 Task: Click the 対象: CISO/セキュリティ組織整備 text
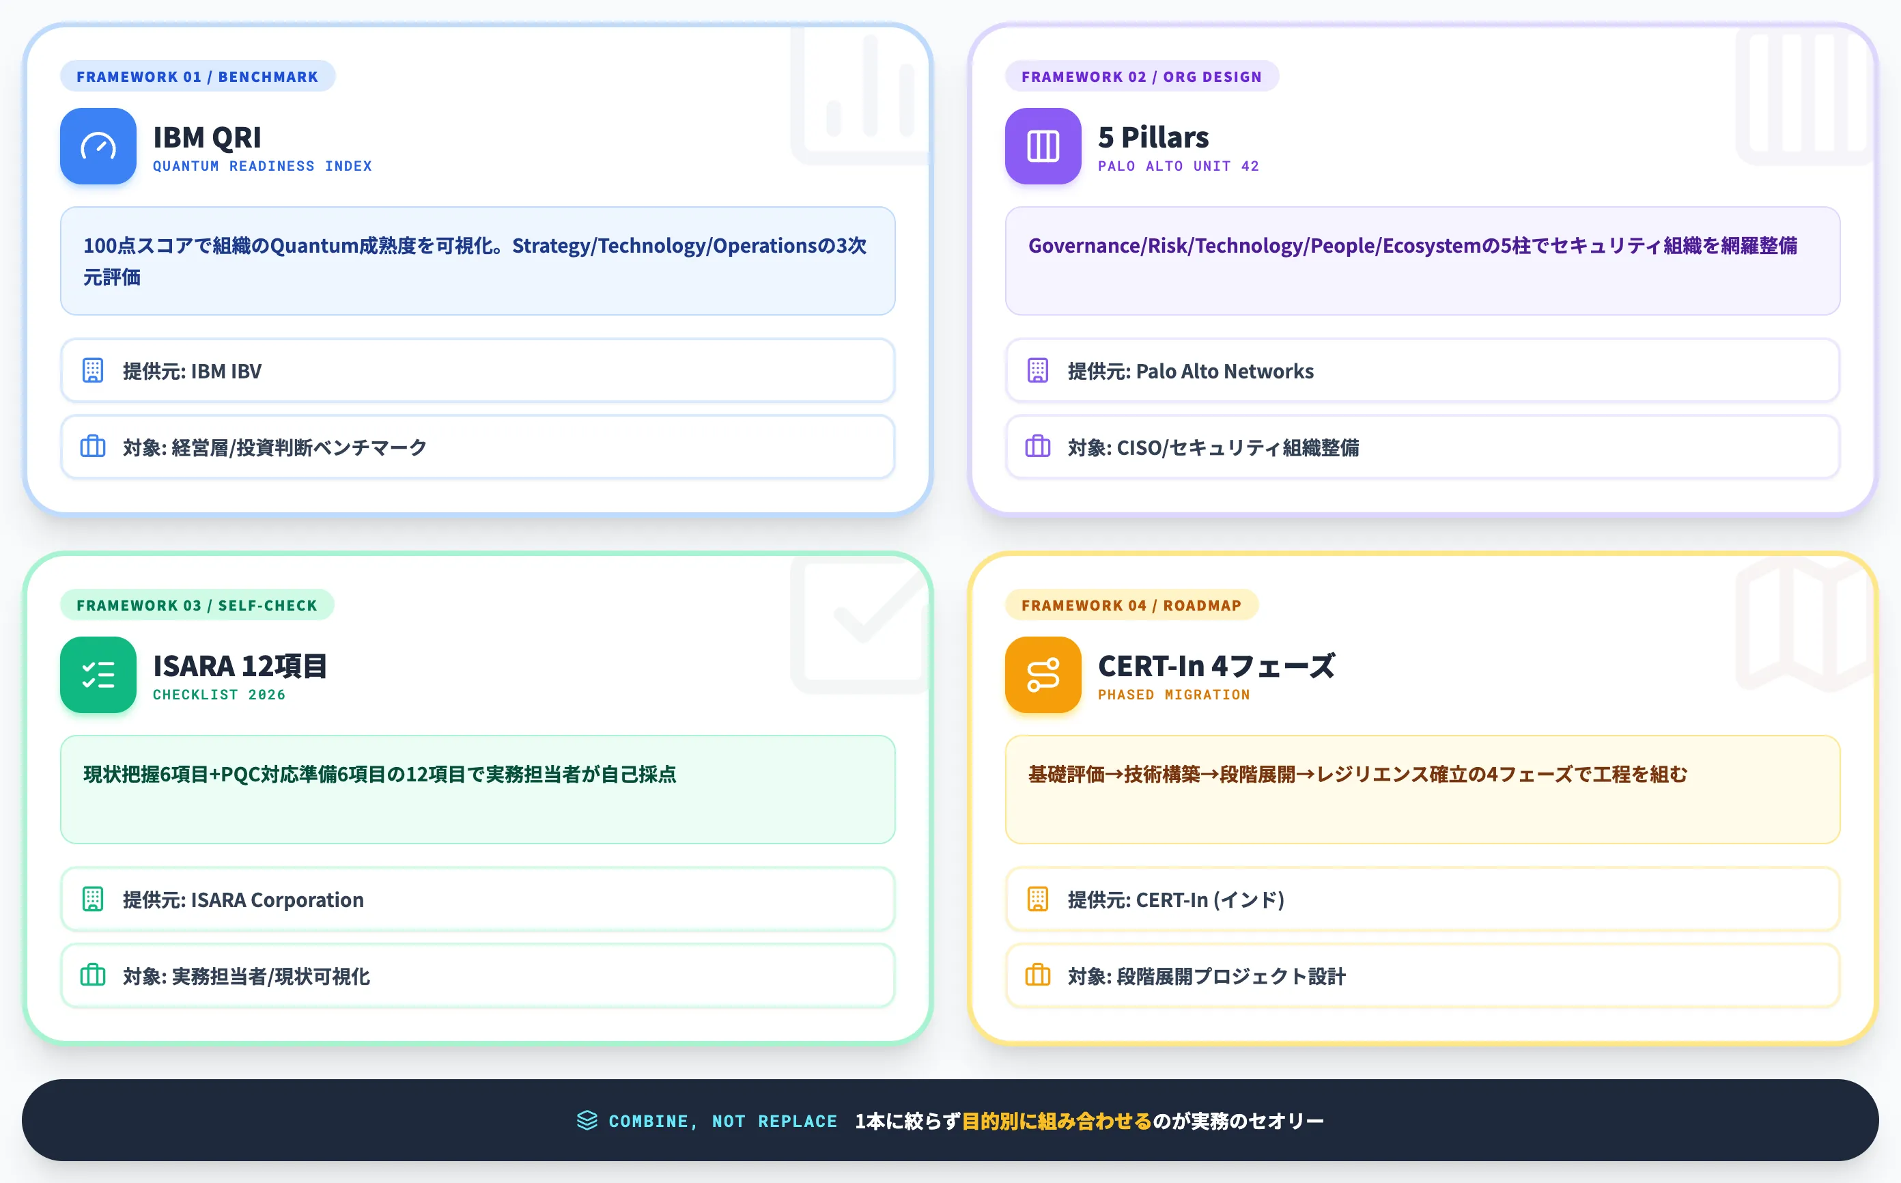(1213, 447)
